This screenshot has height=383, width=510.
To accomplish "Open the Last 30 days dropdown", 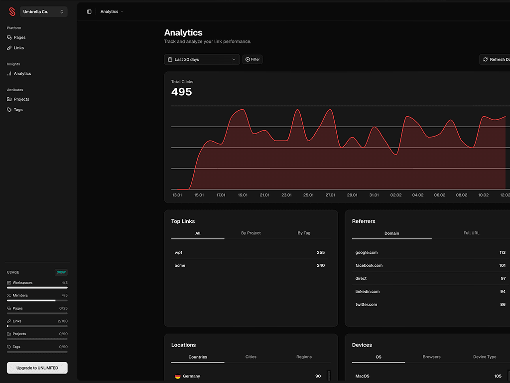I will point(202,59).
